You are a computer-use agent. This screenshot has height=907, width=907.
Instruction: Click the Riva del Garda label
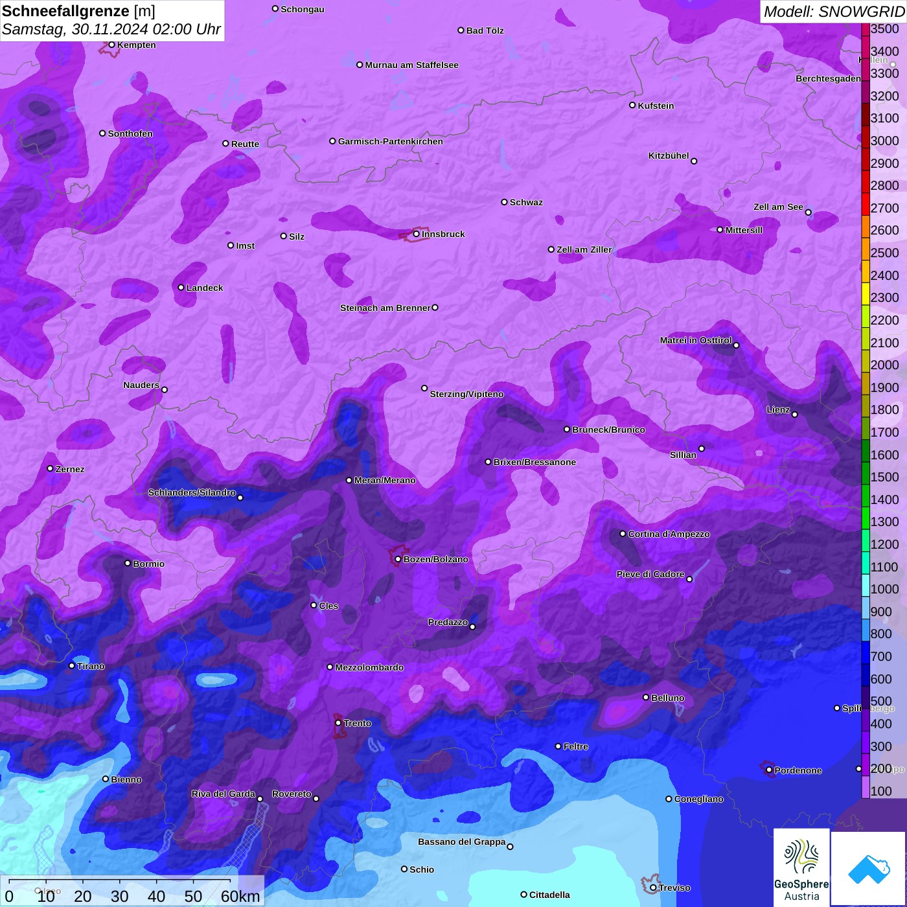pos(224,794)
